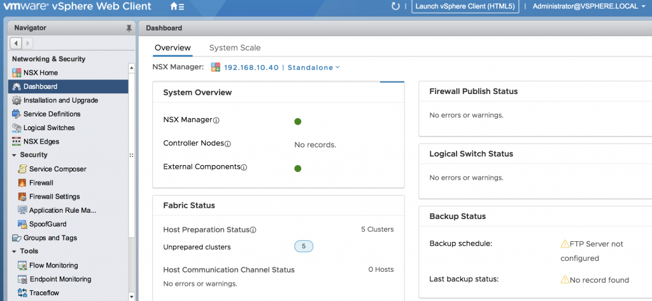Image resolution: width=652 pixels, height=301 pixels.
Task: Open NSX Manager 192.168.10.40 Standalone dropdown
Action: pyautogui.click(x=282, y=67)
